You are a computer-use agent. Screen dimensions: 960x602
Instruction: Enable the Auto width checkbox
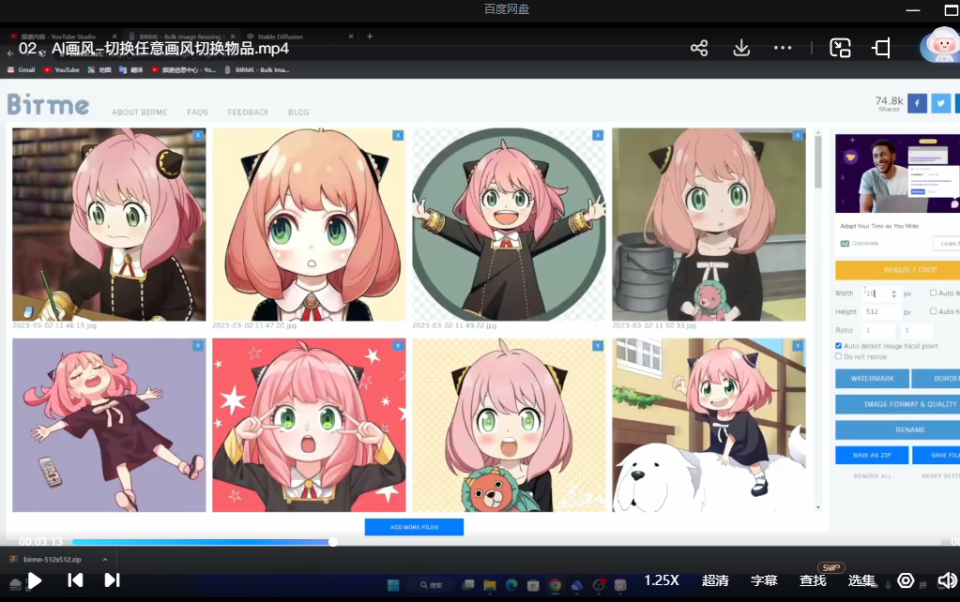(933, 293)
